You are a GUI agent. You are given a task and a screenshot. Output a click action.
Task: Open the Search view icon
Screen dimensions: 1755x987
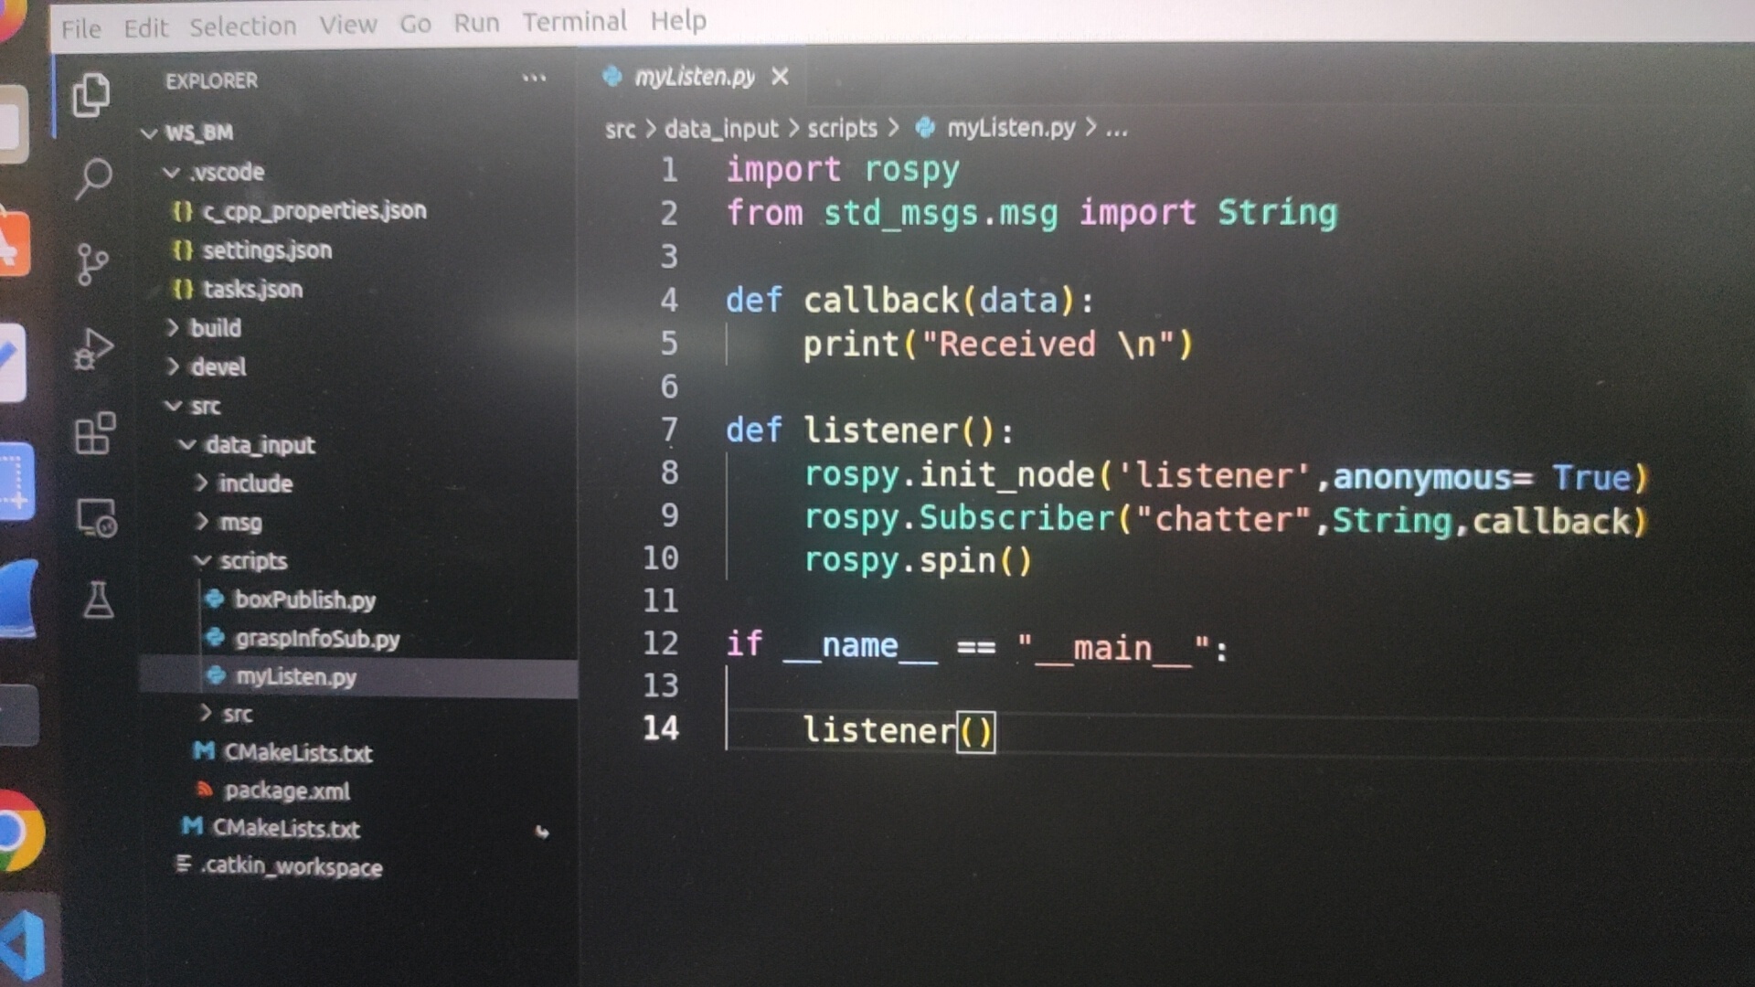(x=93, y=177)
